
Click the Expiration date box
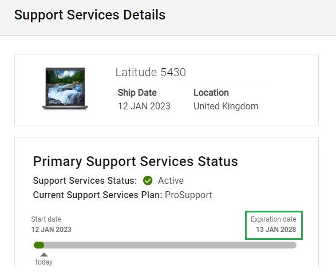(x=274, y=225)
